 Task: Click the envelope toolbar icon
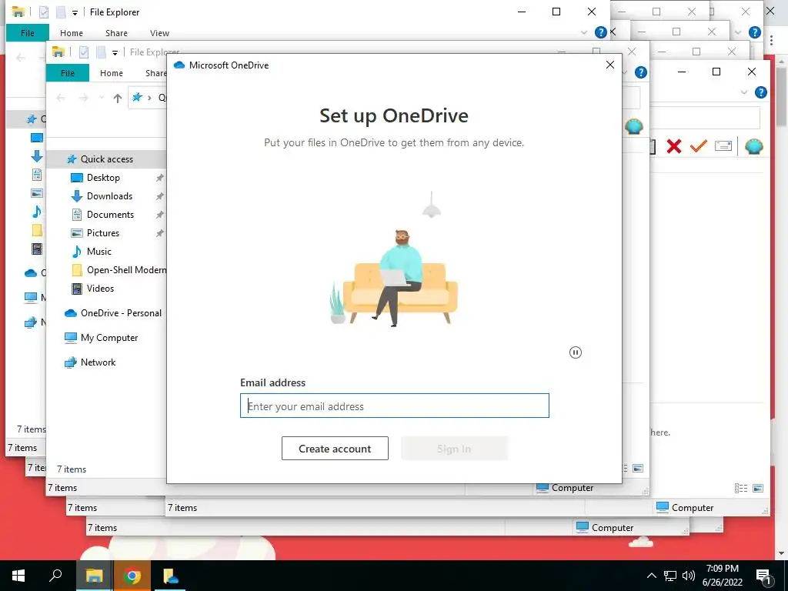pyautogui.click(x=723, y=146)
